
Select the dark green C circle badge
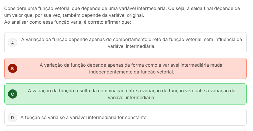13,94
